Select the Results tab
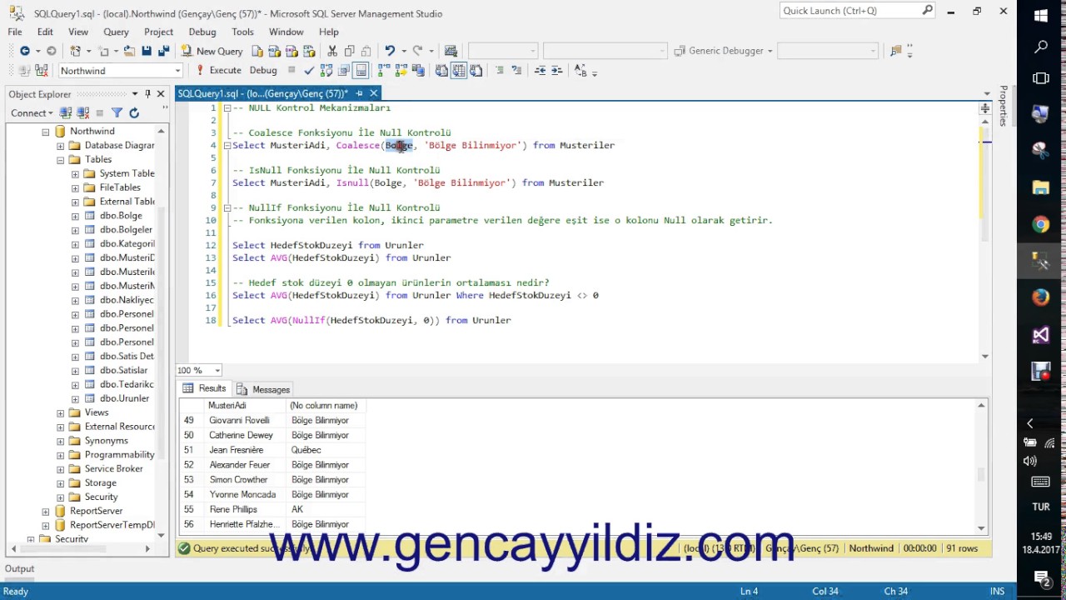This screenshot has width=1066, height=600. 204,388
